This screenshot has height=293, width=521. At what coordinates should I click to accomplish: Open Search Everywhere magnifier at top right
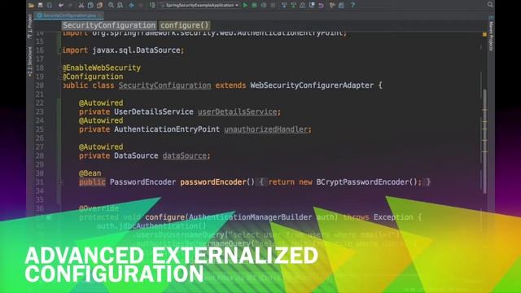[490, 4]
